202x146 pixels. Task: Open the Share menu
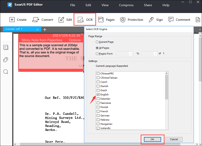pos(148,5)
